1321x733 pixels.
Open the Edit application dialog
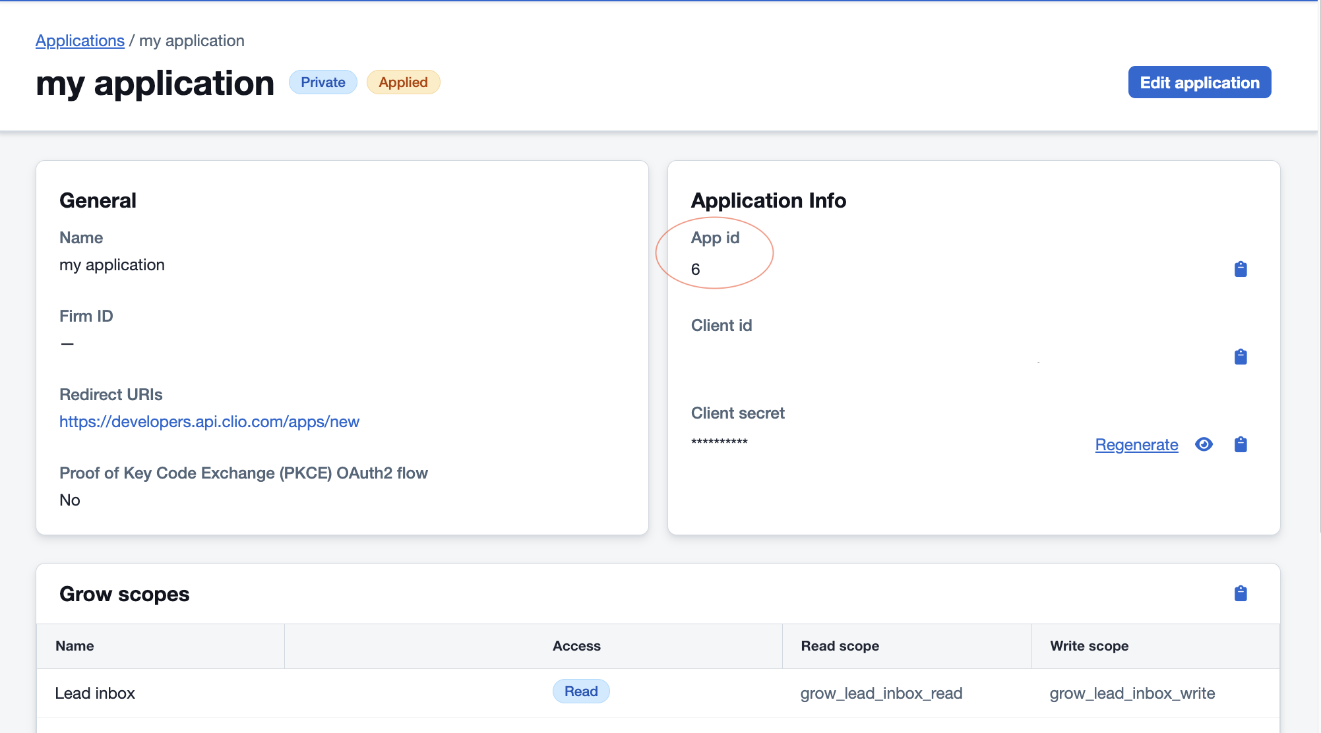pyautogui.click(x=1199, y=82)
